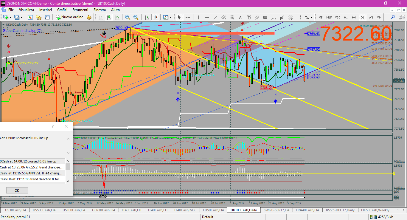Click the SuperGain Indicator (C) label

22,31
